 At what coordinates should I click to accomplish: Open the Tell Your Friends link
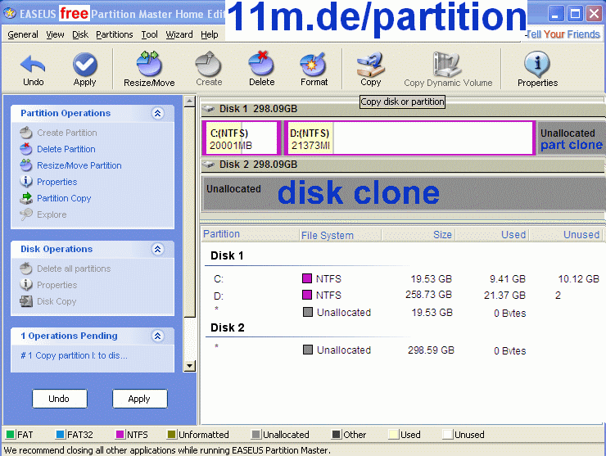563,34
